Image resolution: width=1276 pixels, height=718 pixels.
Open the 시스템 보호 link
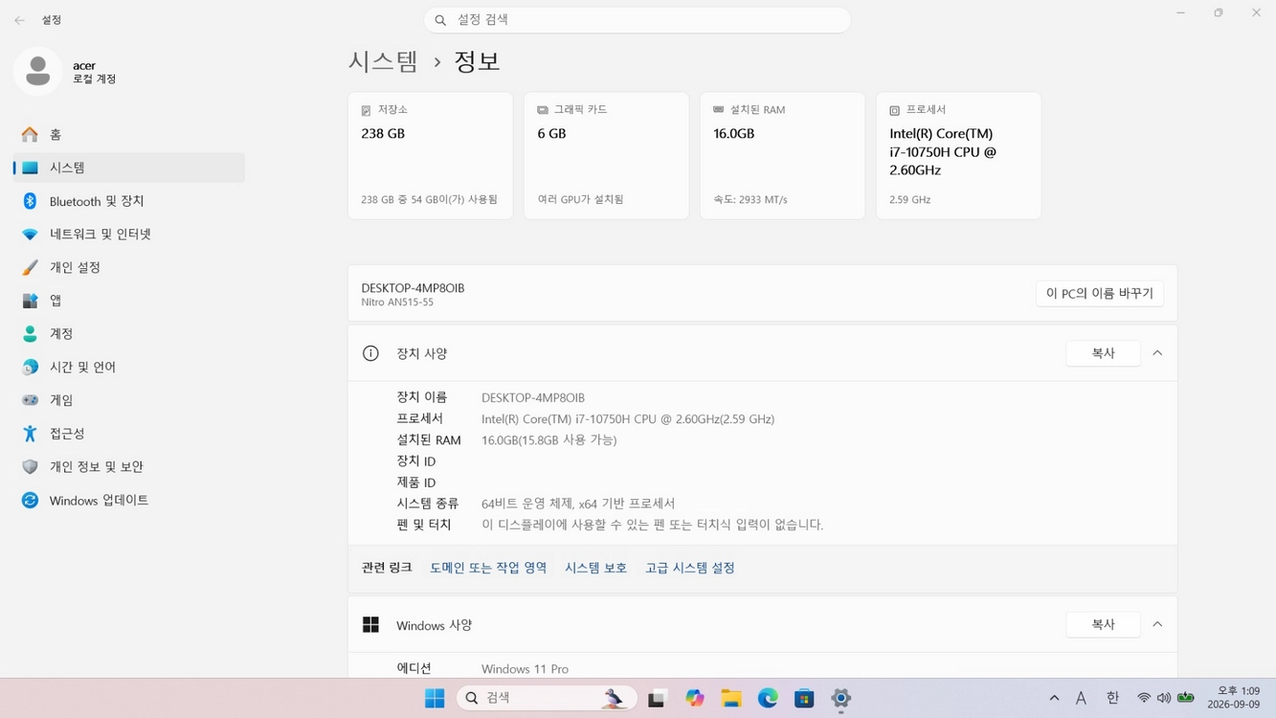[595, 568]
